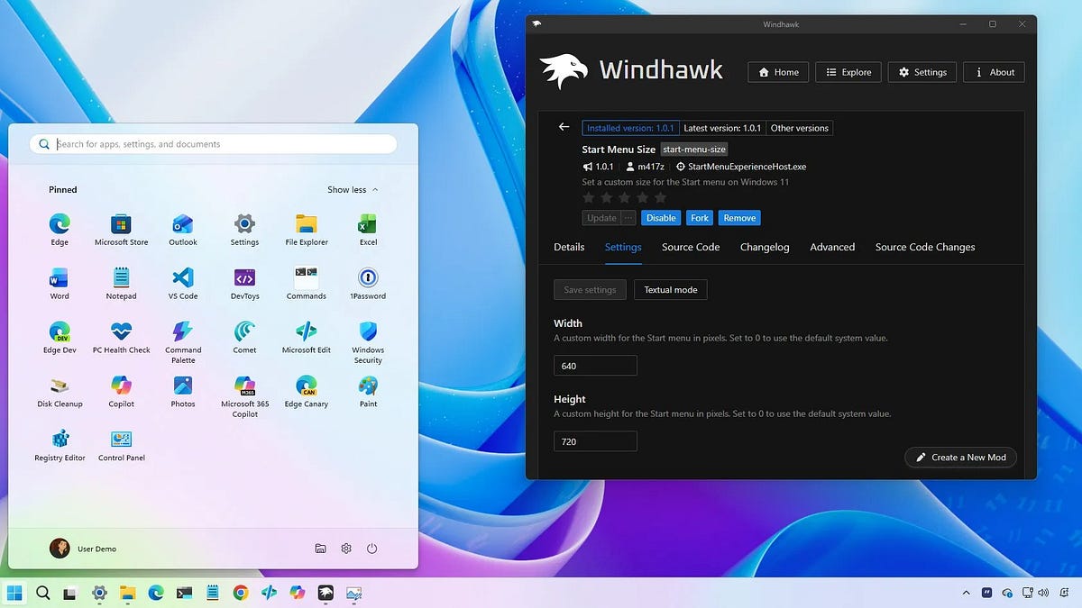1082x608 pixels.
Task: Open the User Demo account menu
Action: [83, 549]
